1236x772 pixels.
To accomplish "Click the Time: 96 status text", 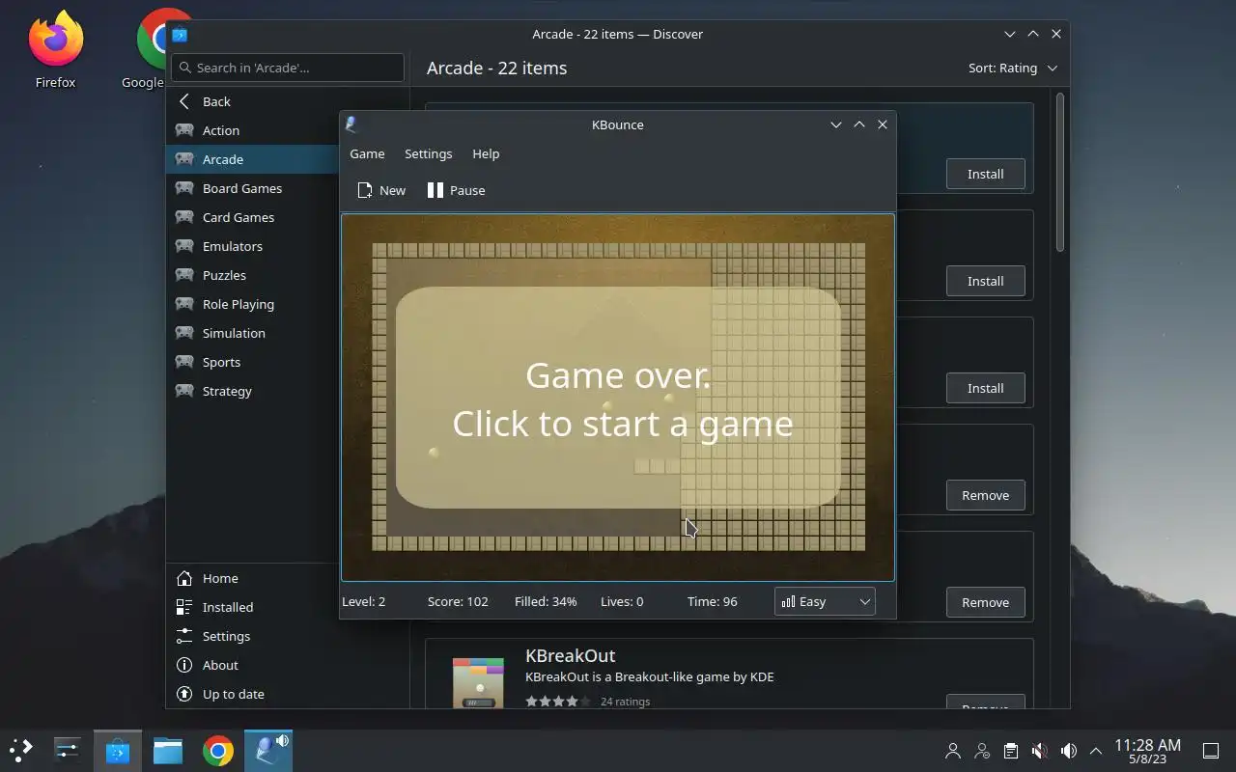I will tap(712, 601).
